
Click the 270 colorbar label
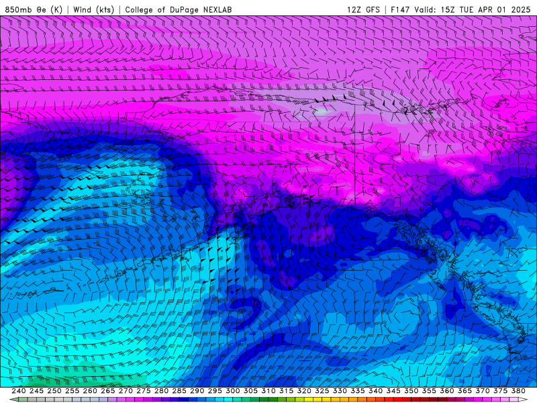[x=126, y=391]
